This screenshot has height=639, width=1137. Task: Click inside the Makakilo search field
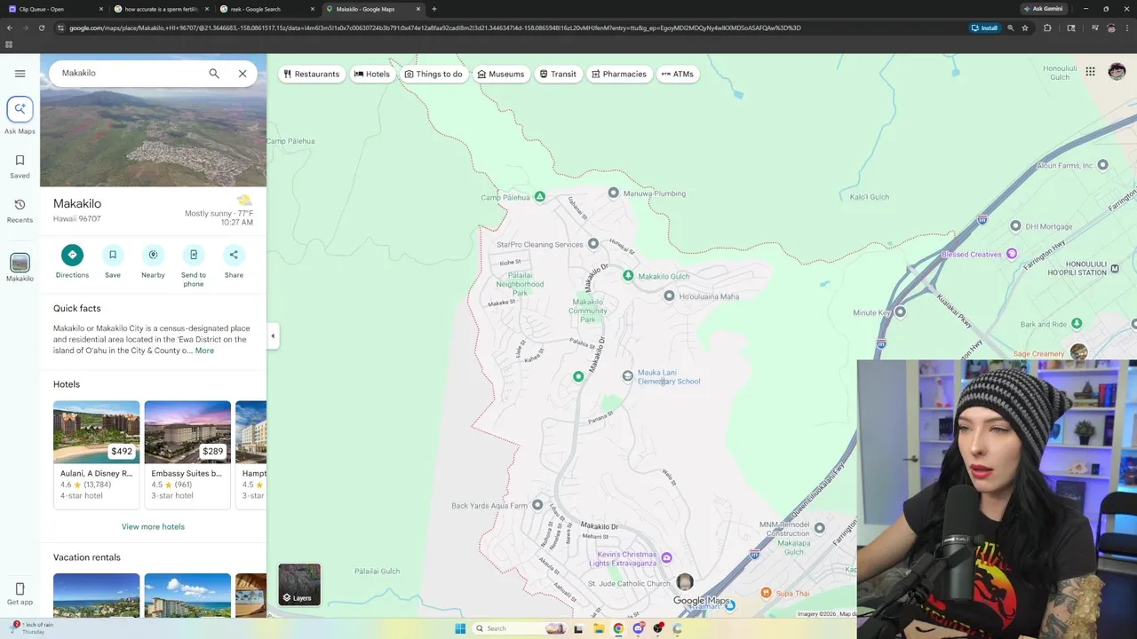[129, 74]
